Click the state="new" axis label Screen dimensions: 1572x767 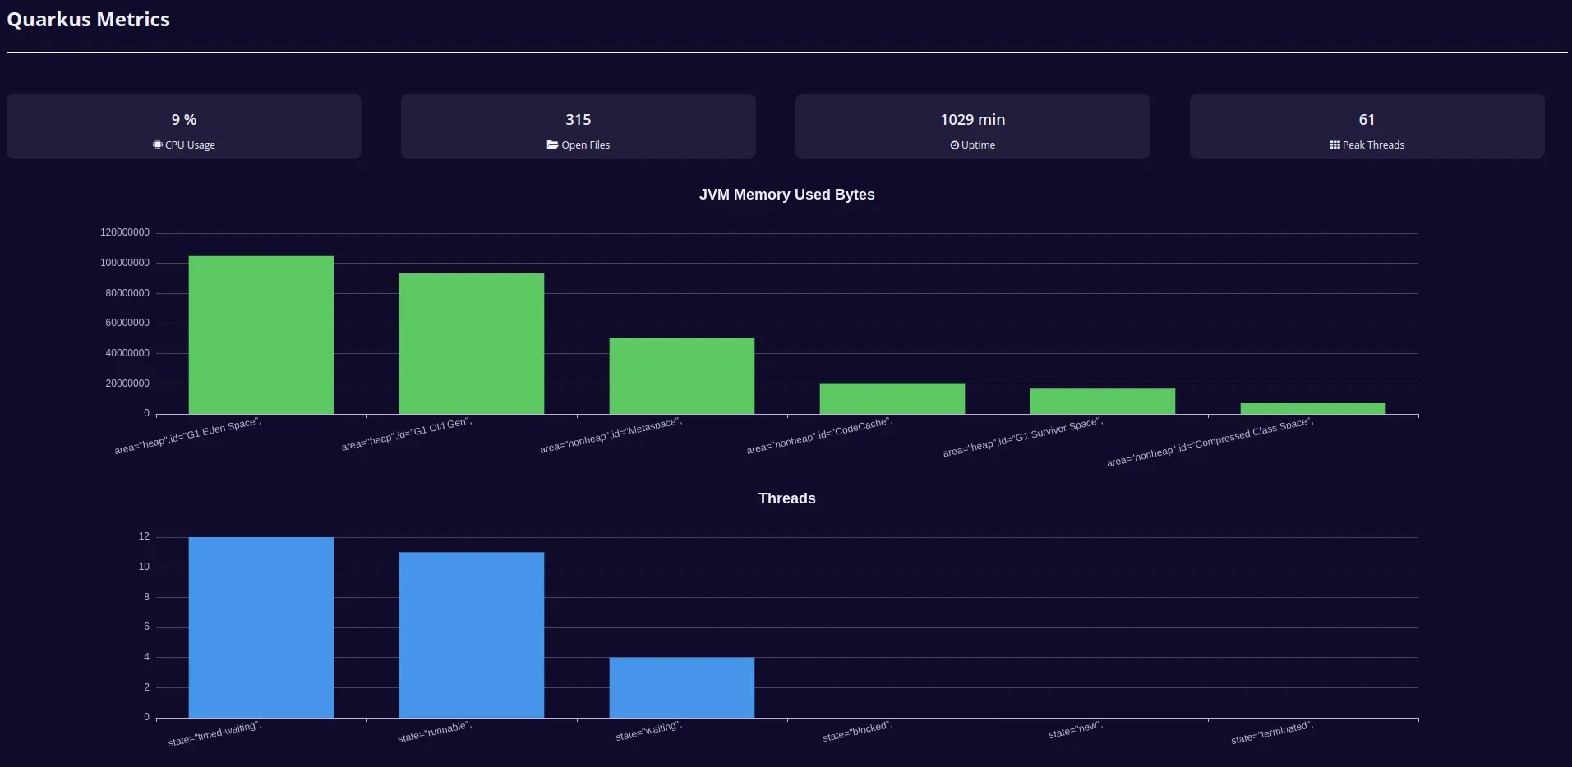(1076, 730)
